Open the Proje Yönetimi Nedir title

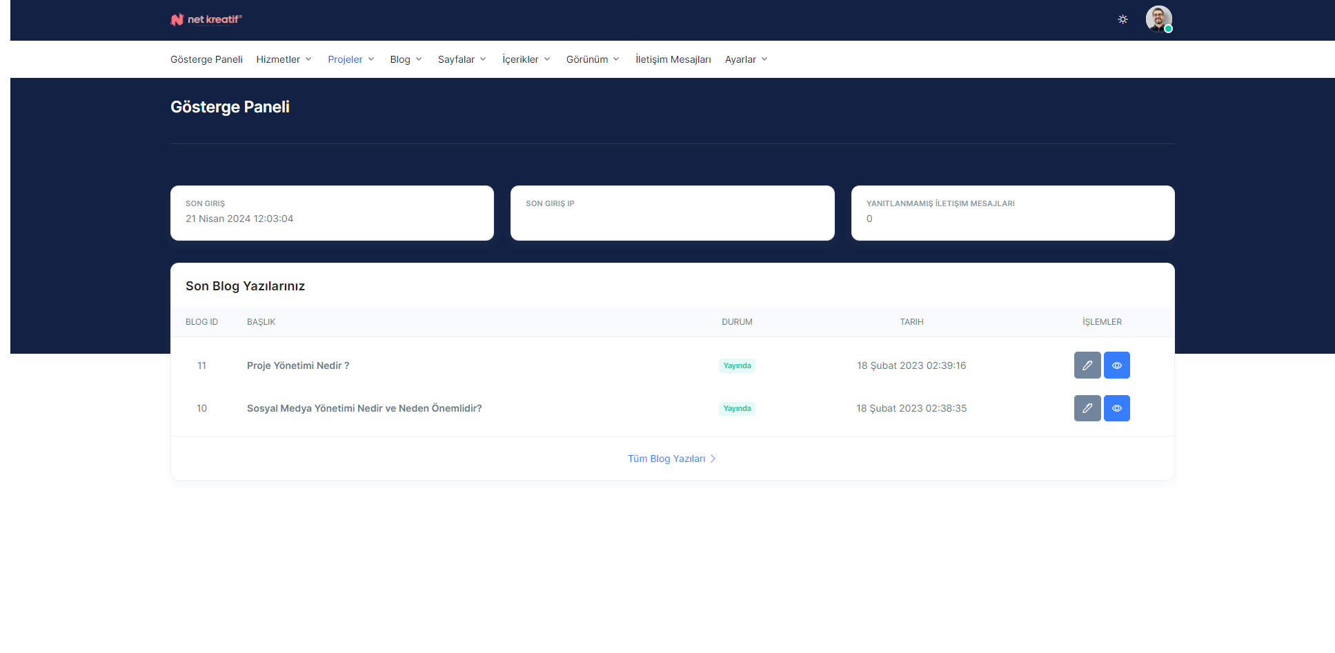[298, 365]
